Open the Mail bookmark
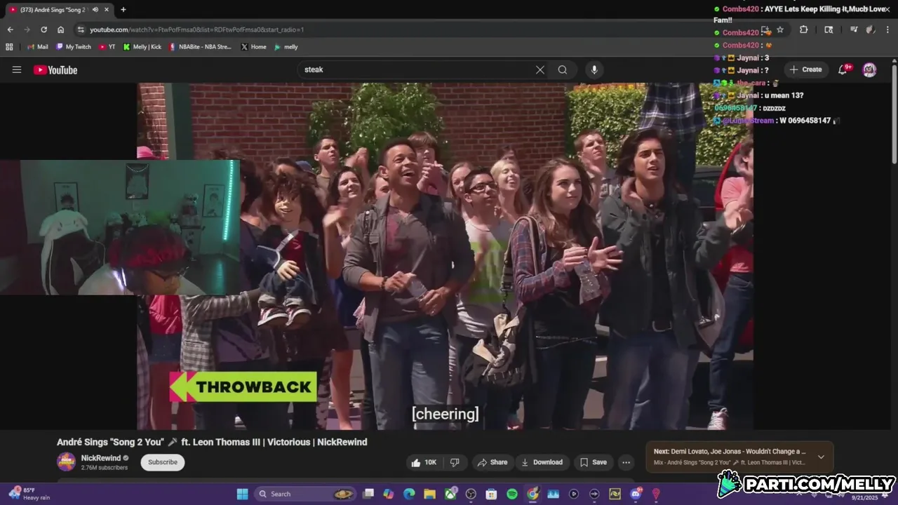 coord(37,47)
